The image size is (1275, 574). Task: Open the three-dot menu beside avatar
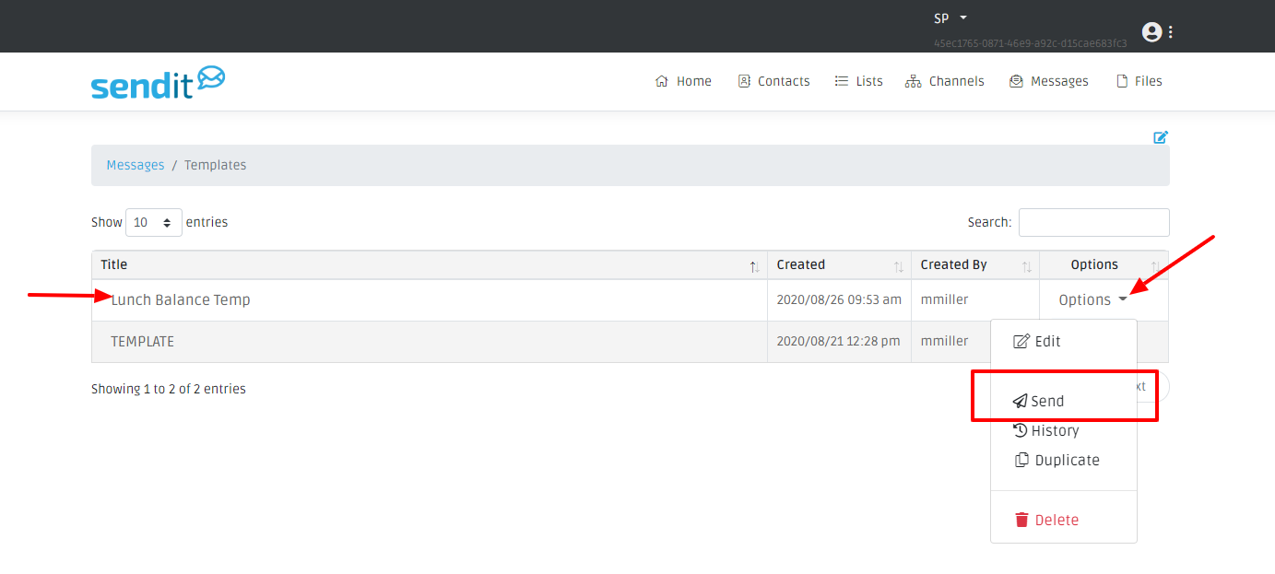[1171, 32]
